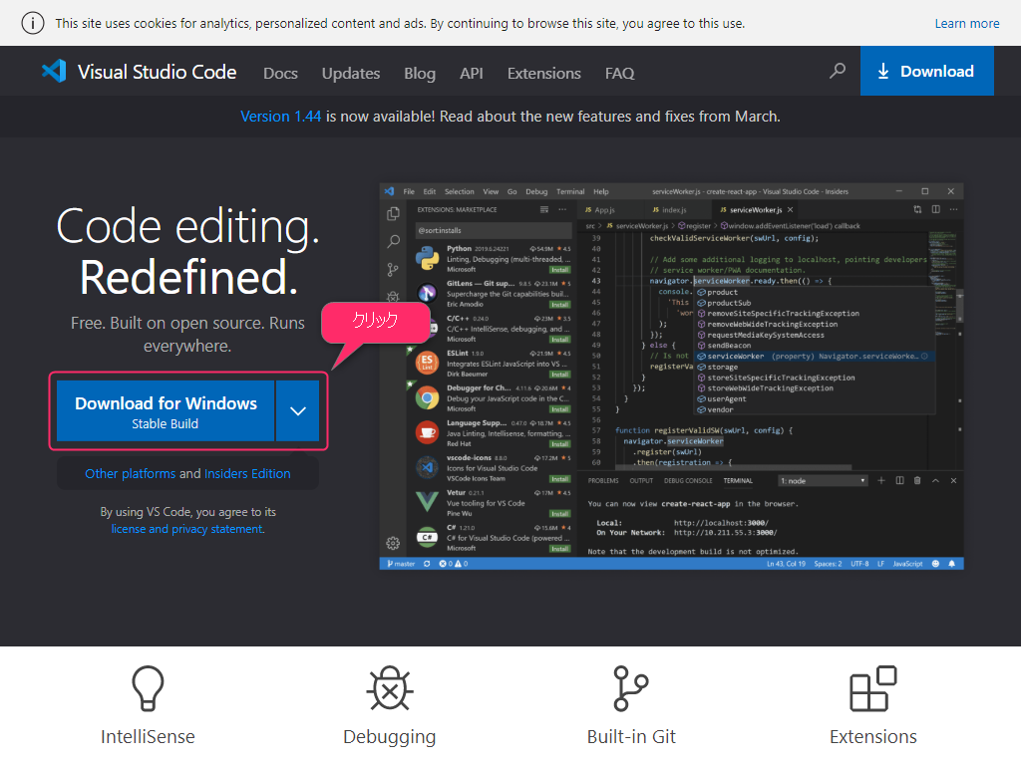Open the Selection menu in editor preview
Image resolution: width=1021 pixels, height=765 pixels.
tap(459, 192)
